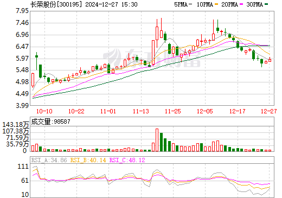Viewport: 282px width, 198px height.
Task: Click the tallest green volume bar
Action: point(161,142)
